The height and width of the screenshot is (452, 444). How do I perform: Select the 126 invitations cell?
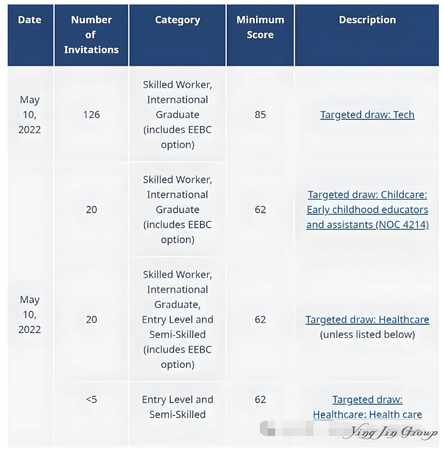point(91,115)
